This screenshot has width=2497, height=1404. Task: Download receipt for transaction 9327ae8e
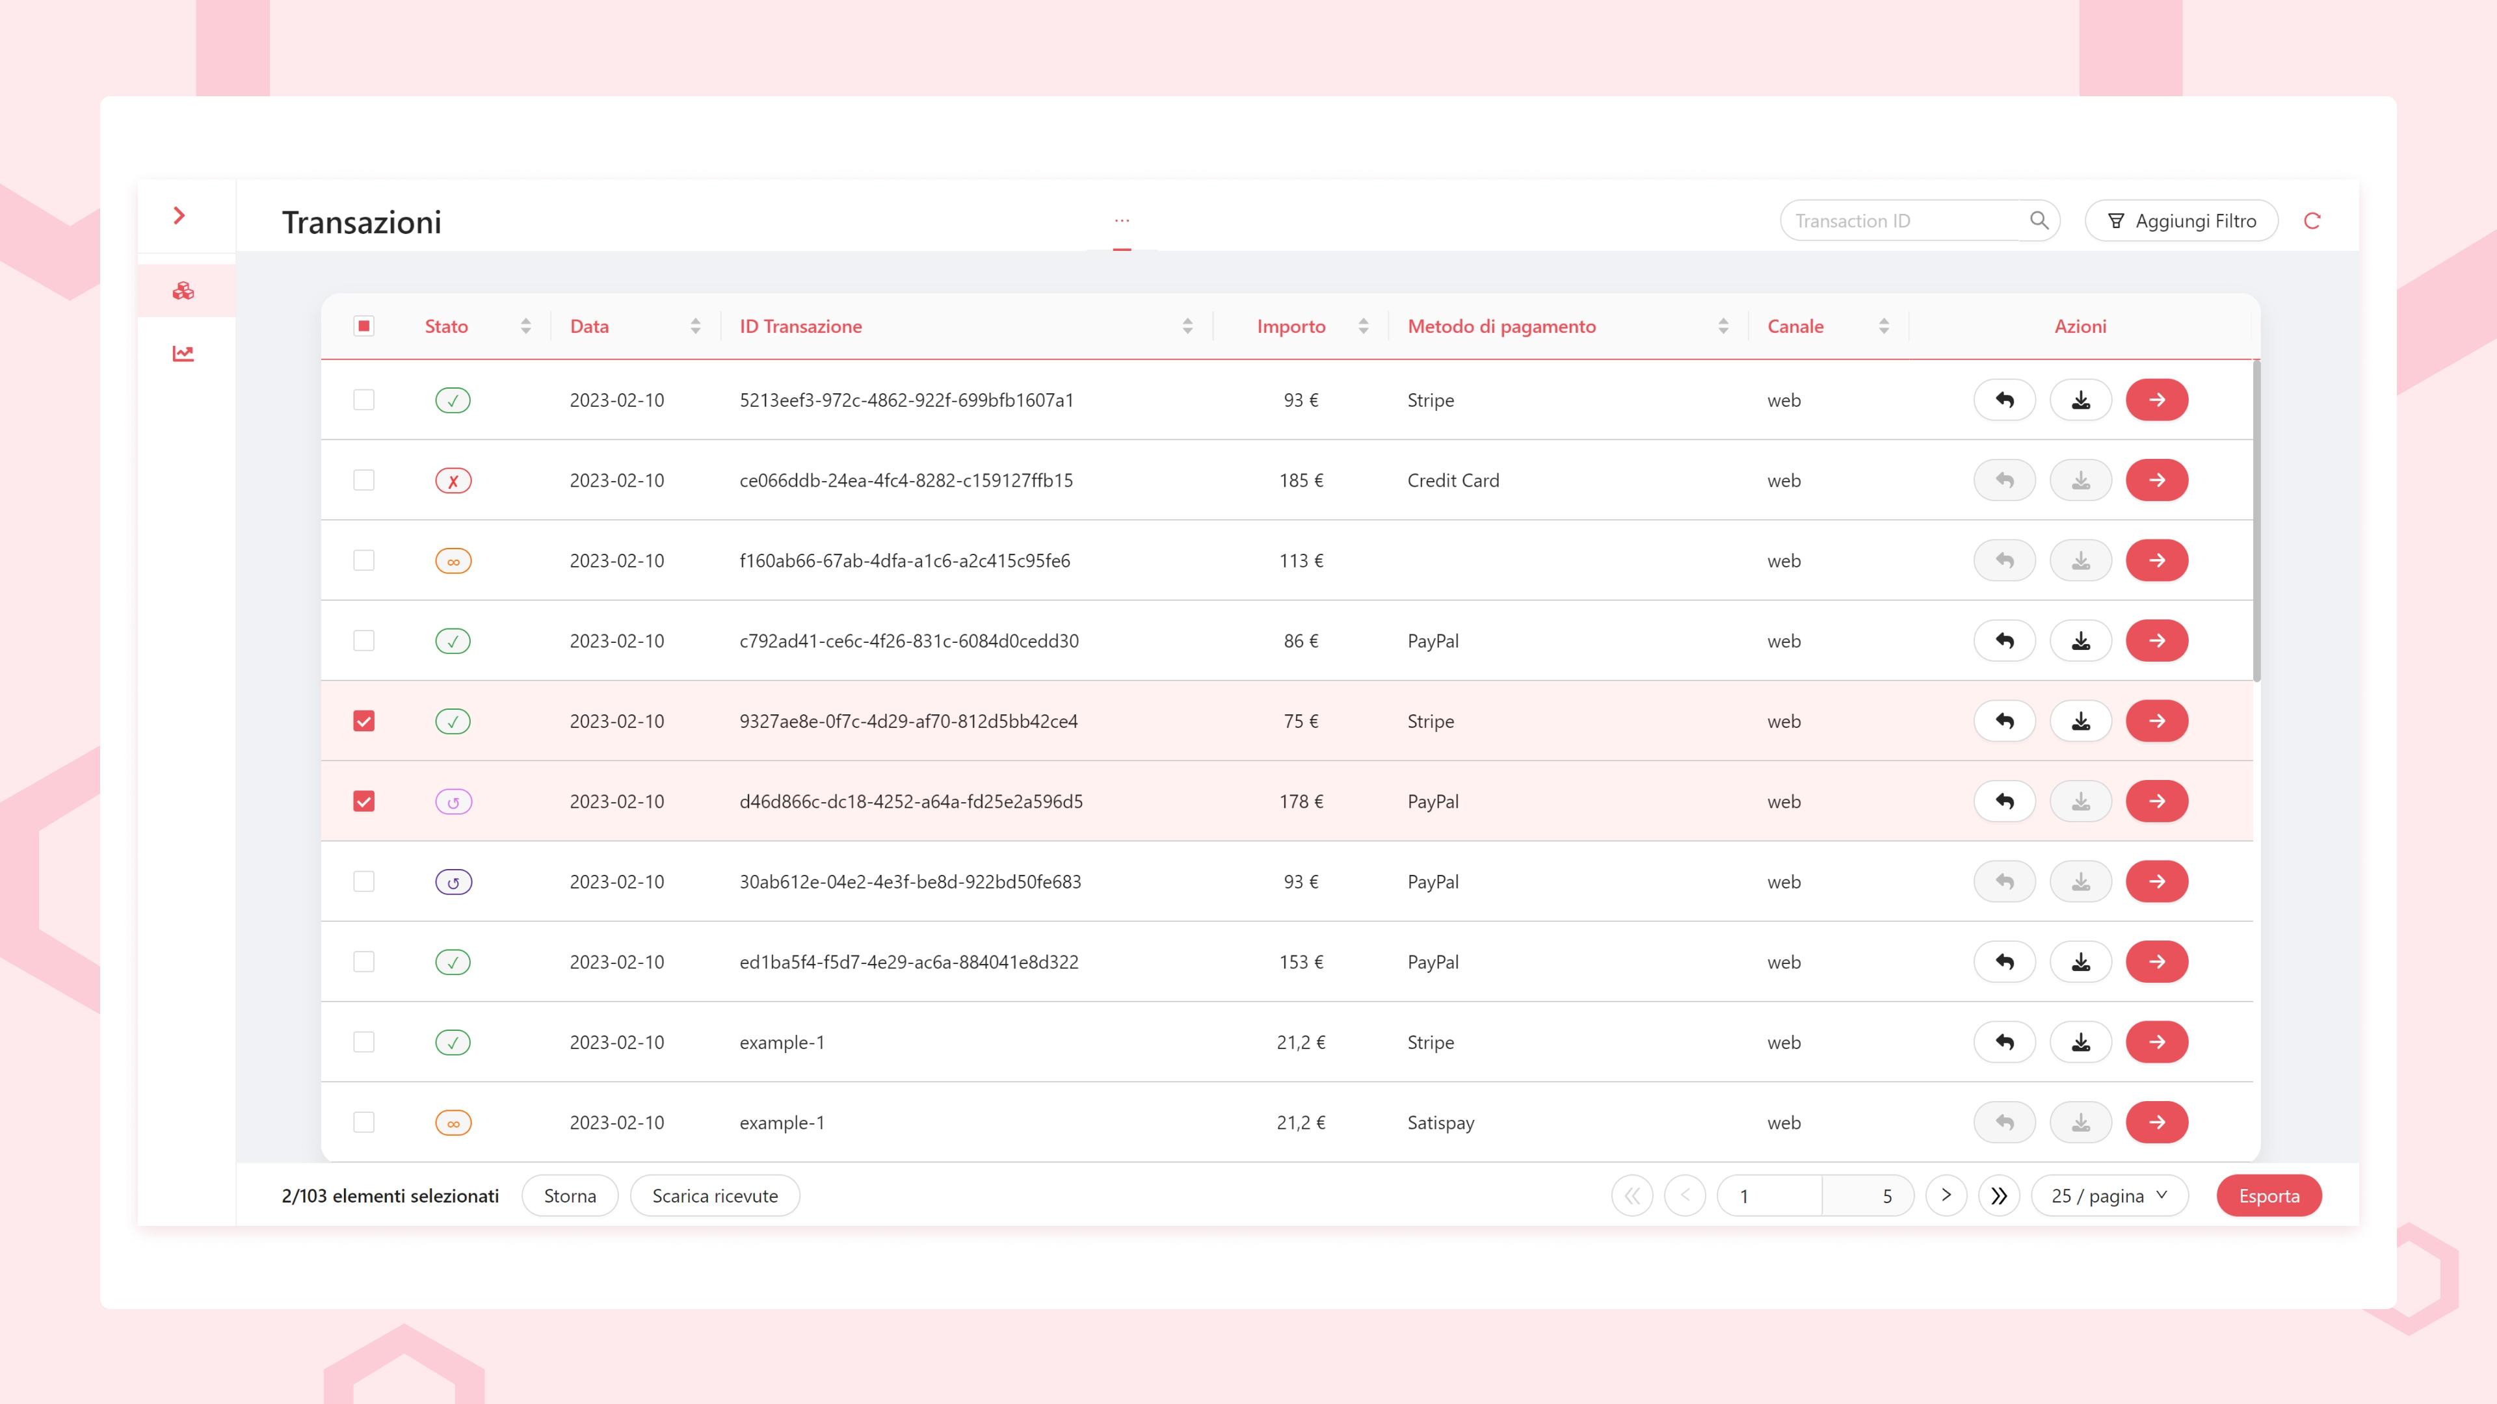[x=2080, y=721]
